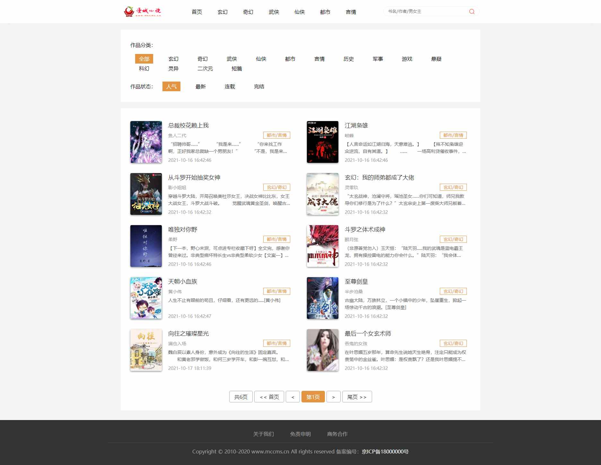Focus the book/author search field

click(427, 12)
